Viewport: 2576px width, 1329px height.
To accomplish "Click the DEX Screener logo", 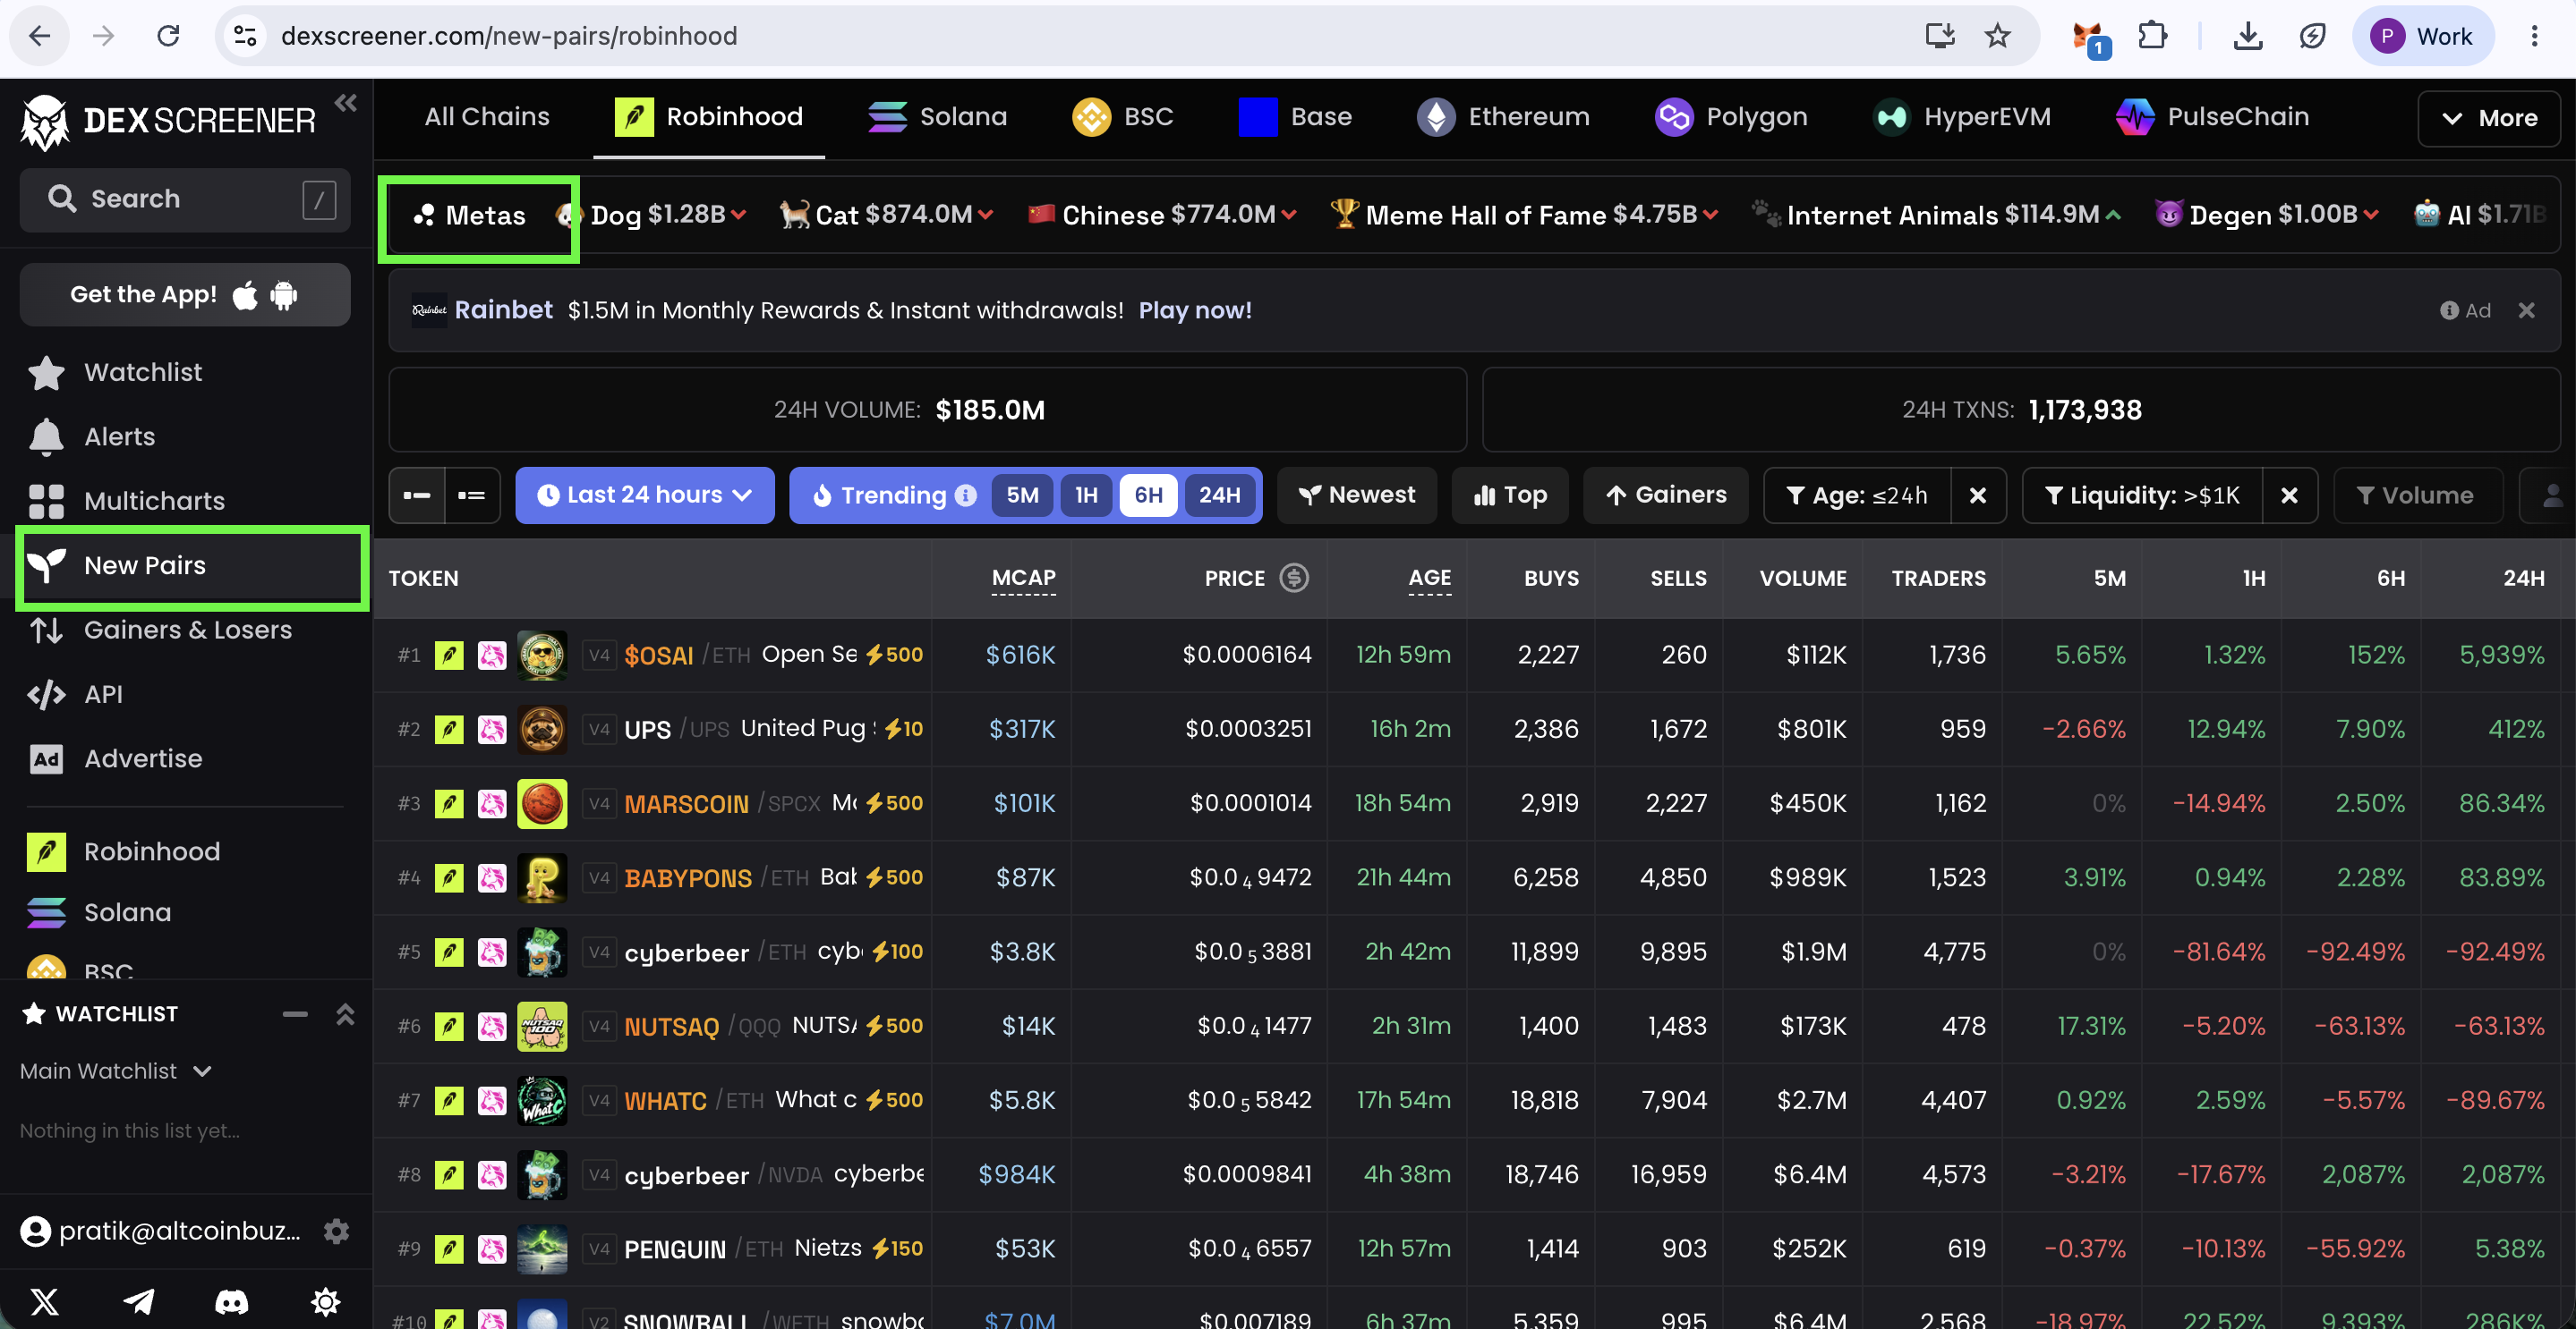I will click(x=168, y=121).
